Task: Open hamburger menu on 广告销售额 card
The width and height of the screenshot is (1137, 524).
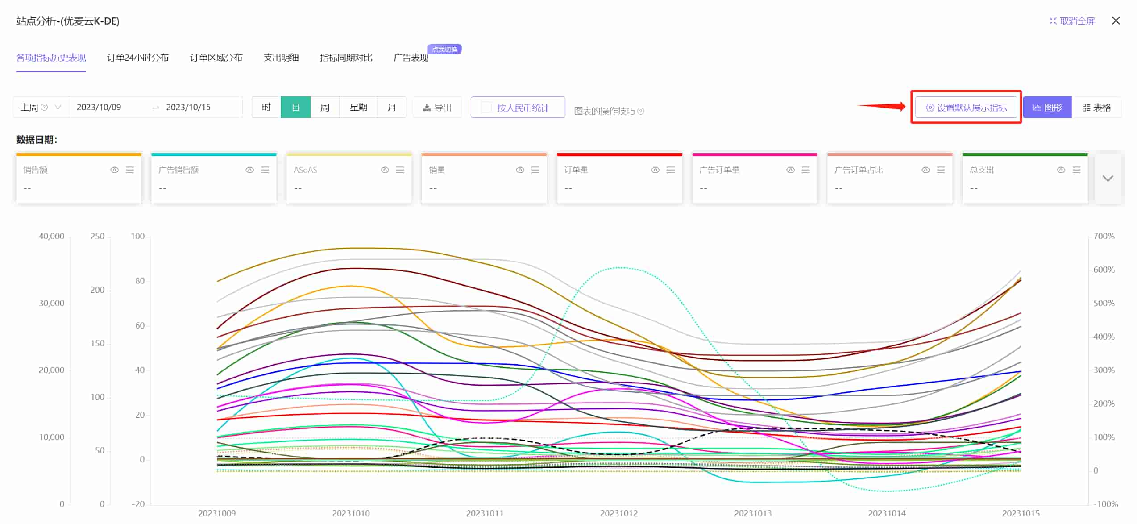Action: [x=265, y=170]
